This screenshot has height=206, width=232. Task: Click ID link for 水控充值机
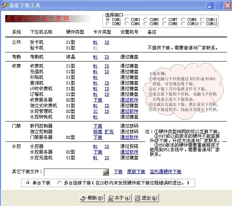tap(107, 158)
